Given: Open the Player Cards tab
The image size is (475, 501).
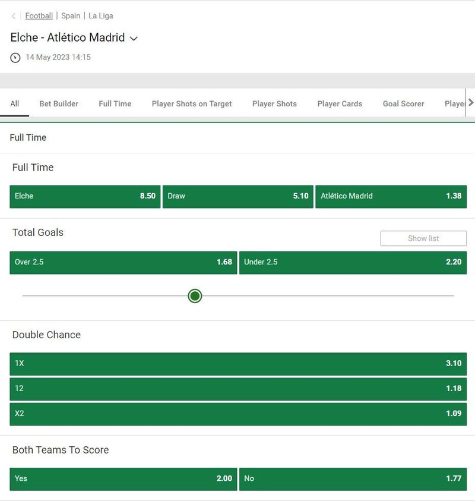Looking at the screenshot, I should click(x=340, y=103).
